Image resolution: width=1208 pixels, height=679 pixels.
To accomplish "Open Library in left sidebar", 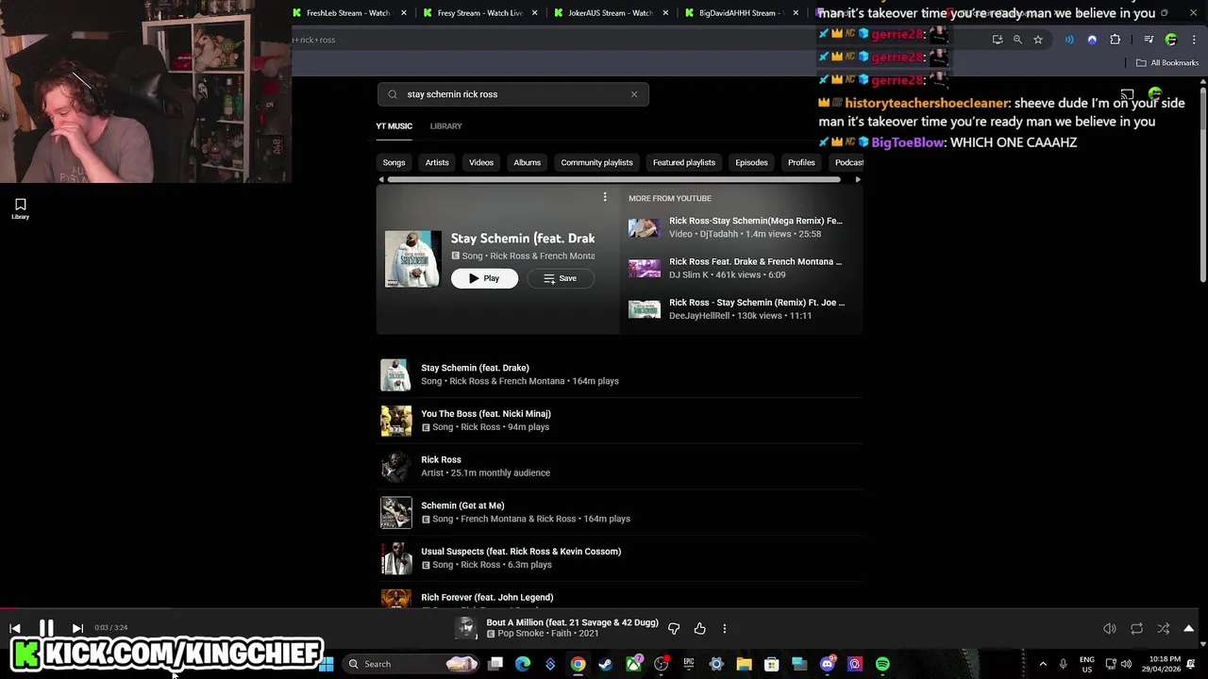I will (x=20, y=208).
